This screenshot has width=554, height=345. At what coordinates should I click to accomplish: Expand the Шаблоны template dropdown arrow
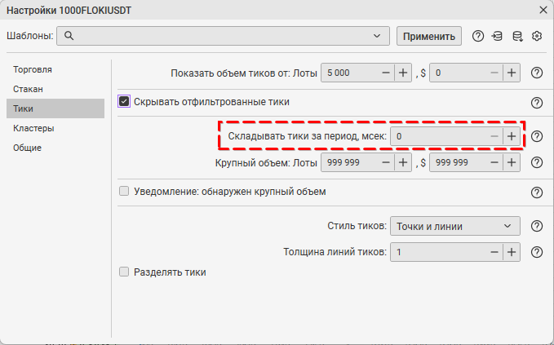click(376, 36)
